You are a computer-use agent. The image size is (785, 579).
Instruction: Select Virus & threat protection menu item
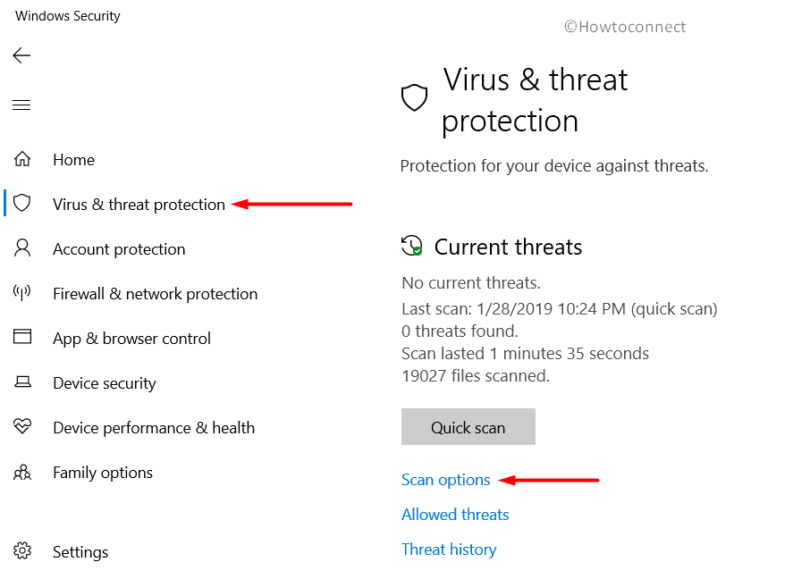[139, 204]
